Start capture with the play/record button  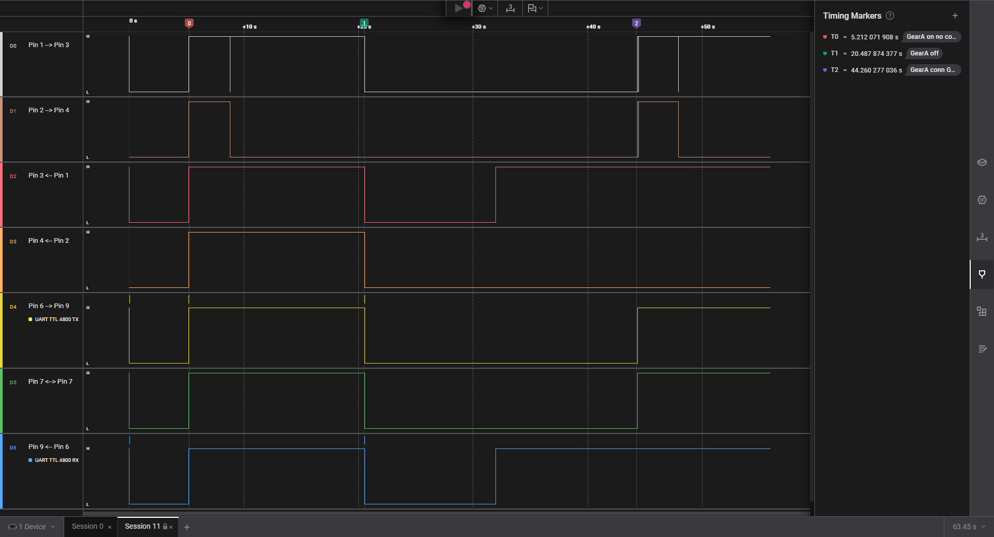[x=459, y=8]
